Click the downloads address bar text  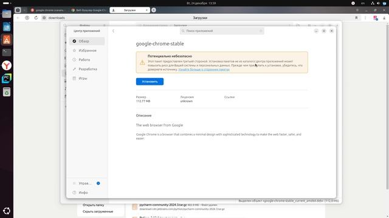(57, 18)
